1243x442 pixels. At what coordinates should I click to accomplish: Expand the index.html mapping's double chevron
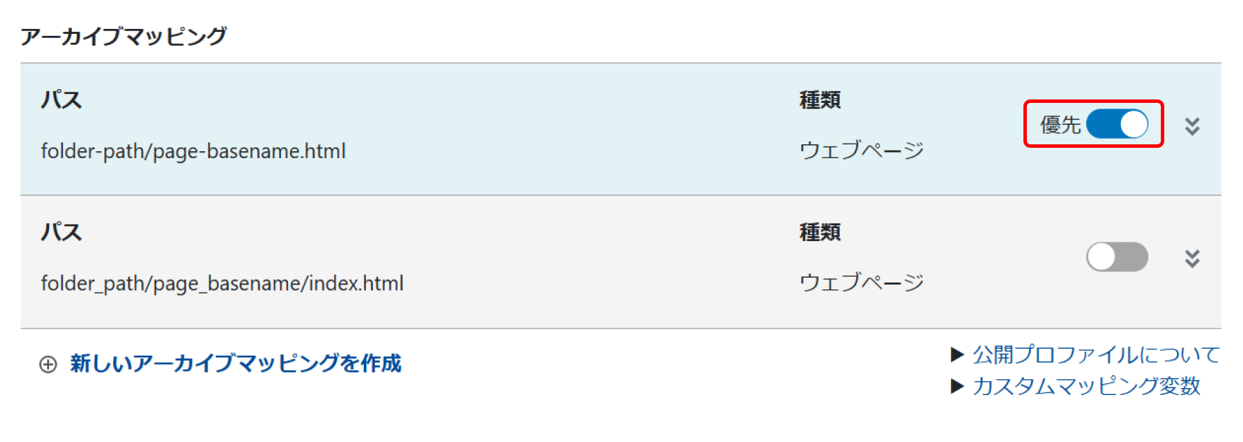pos(1192,258)
